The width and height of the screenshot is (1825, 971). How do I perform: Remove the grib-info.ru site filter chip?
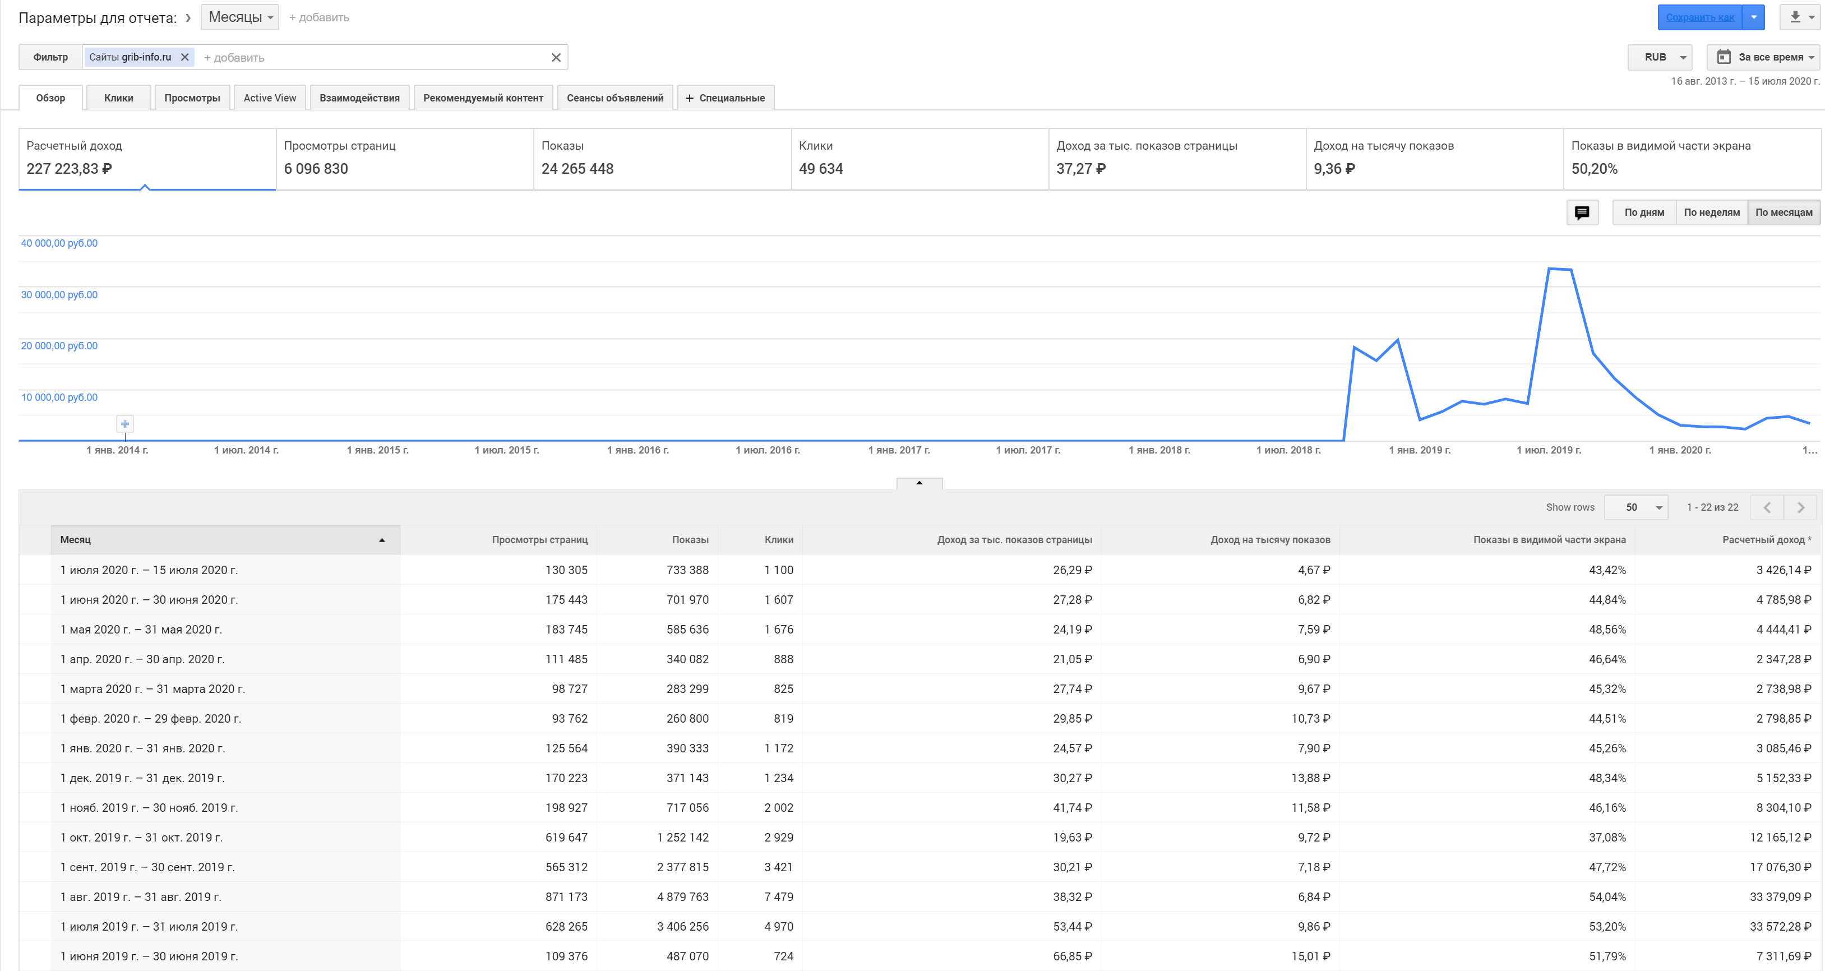coord(185,57)
